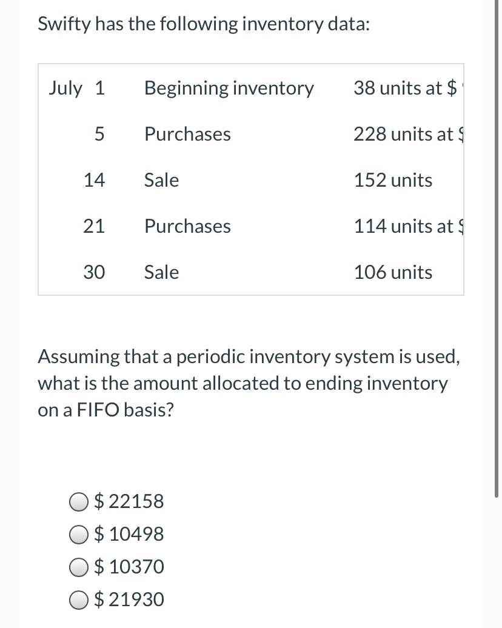This screenshot has height=628, width=502.
Task: Click the FIFO basis question line
Action: coord(105,410)
